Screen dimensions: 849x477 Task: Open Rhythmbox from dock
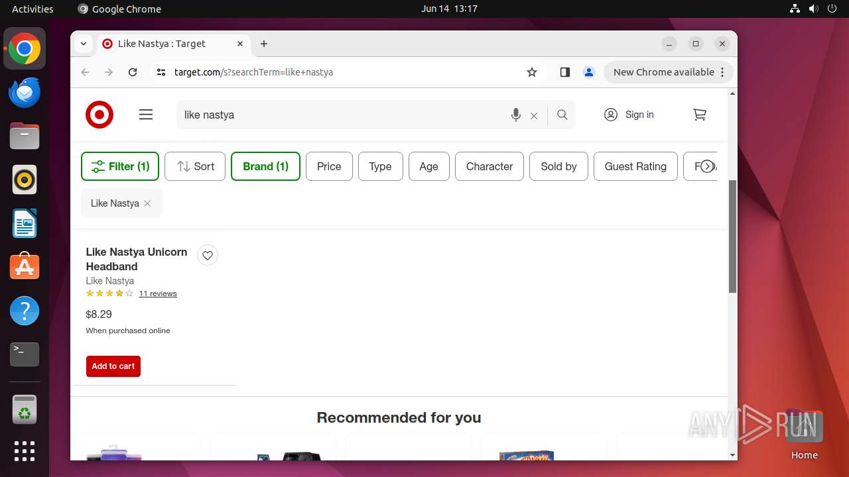tap(25, 180)
